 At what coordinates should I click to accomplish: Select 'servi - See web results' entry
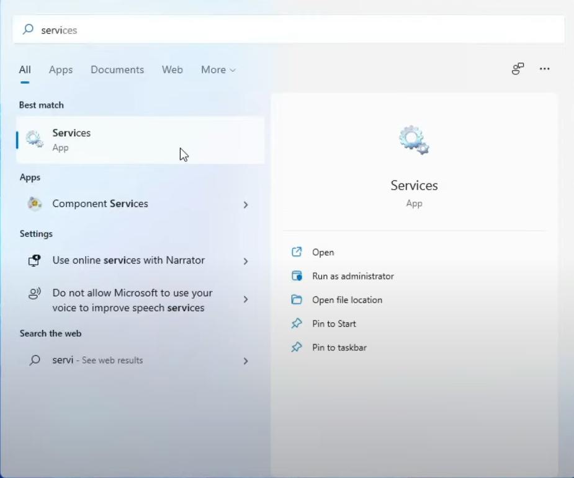140,360
